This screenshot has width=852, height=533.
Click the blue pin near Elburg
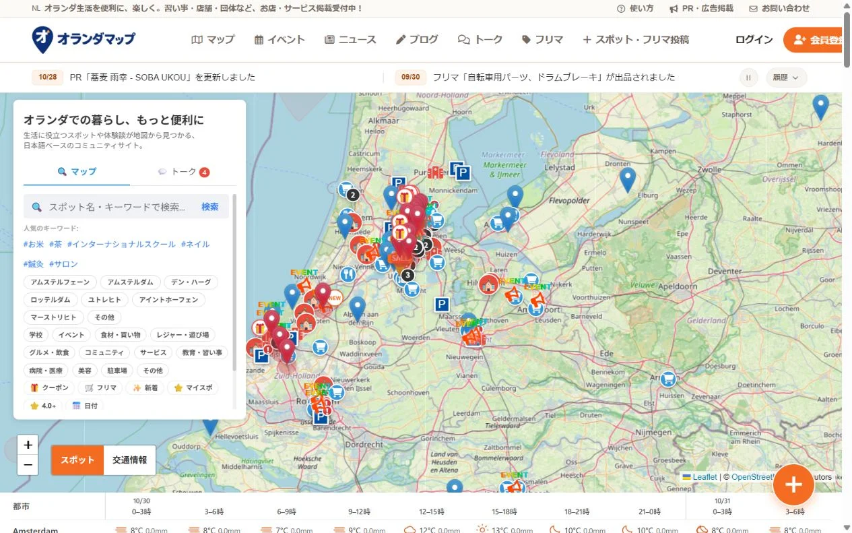pyautogui.click(x=628, y=179)
